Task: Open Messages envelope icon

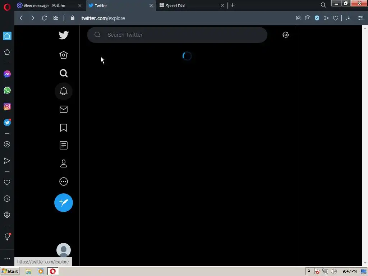Action: (64, 109)
